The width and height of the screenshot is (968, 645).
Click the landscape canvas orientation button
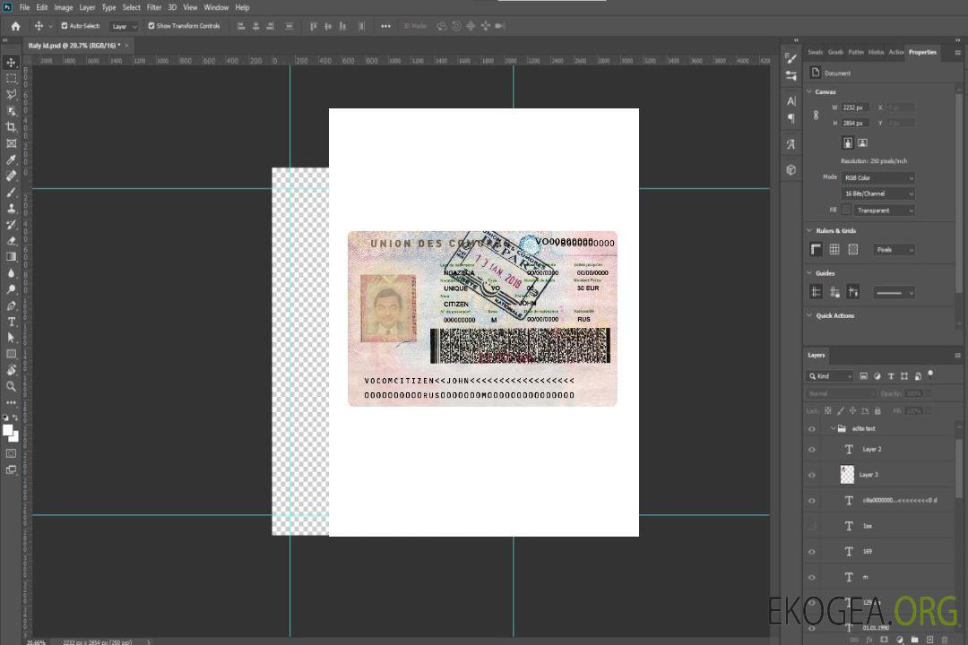(862, 142)
